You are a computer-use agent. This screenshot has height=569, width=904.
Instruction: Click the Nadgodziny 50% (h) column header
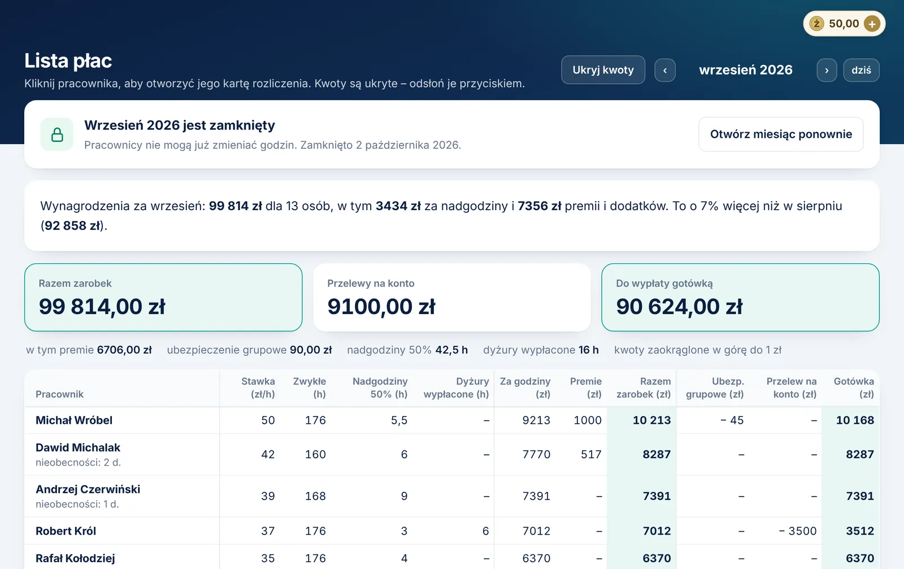coord(380,388)
